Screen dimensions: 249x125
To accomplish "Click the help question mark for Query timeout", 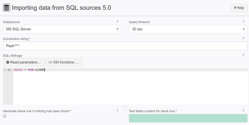I will pos(243,22).
